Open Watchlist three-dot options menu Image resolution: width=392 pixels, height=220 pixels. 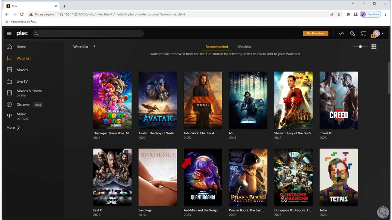pos(95,47)
